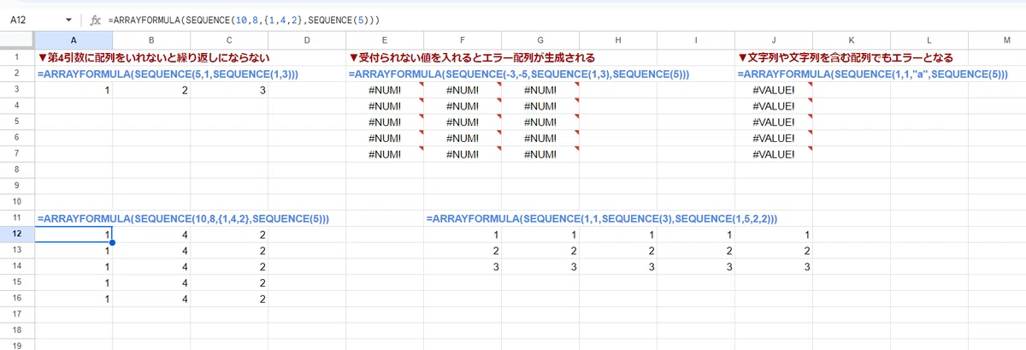Viewport: 1026px width, 350px height.
Task: Click cell G13 containing 2
Action: [x=540, y=251]
